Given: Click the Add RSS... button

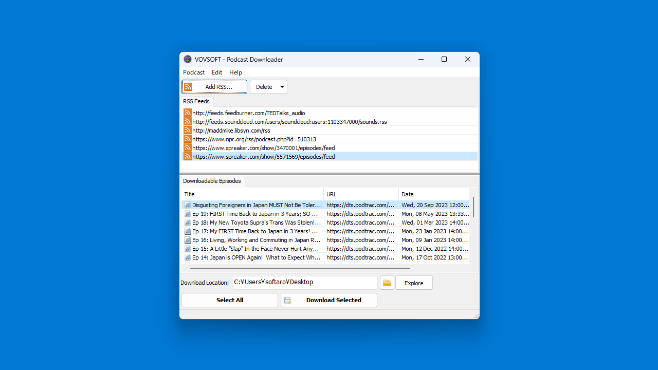Looking at the screenshot, I should tap(214, 87).
